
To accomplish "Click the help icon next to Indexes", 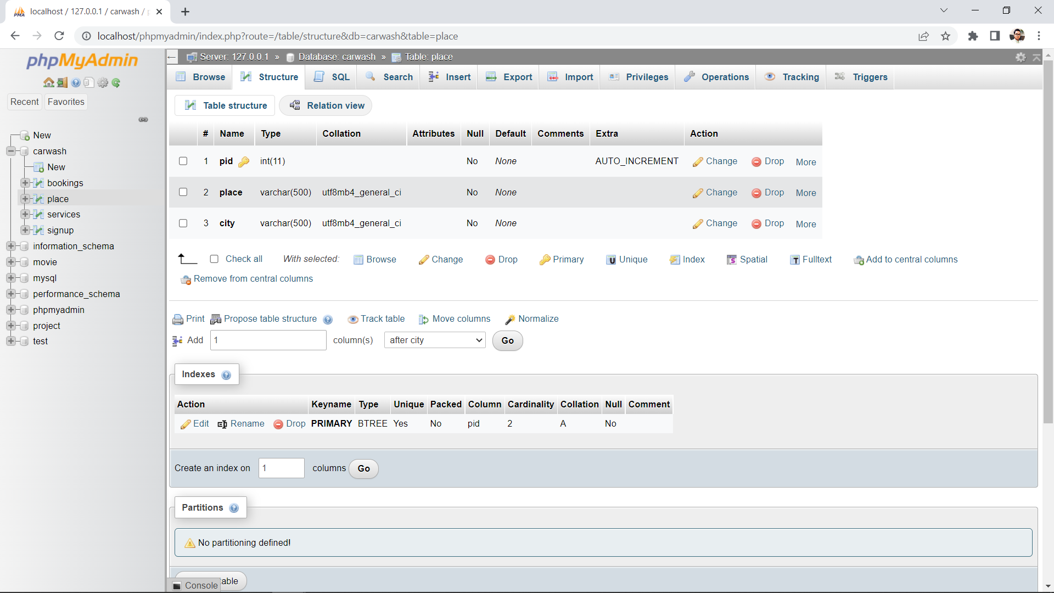I will [x=226, y=375].
